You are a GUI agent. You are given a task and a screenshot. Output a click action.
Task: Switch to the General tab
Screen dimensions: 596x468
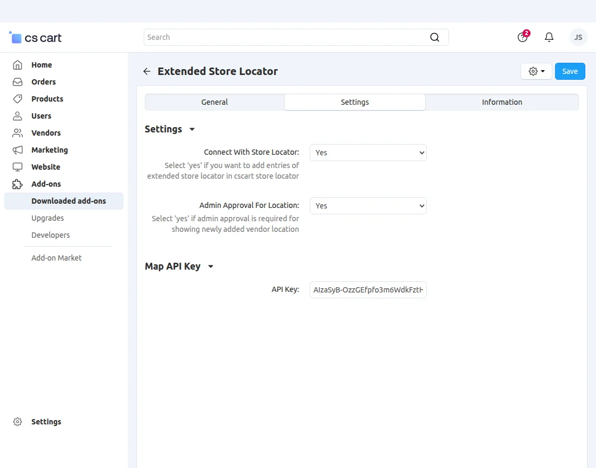point(214,102)
